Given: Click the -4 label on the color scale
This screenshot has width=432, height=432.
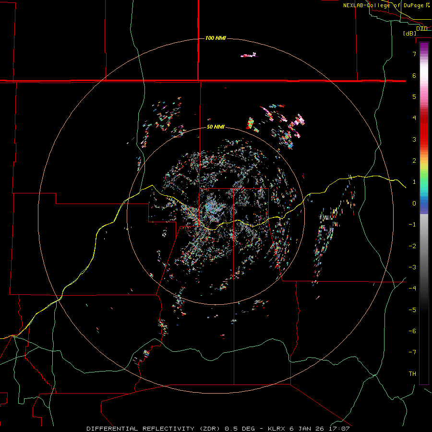Looking at the screenshot, I should (412, 288).
